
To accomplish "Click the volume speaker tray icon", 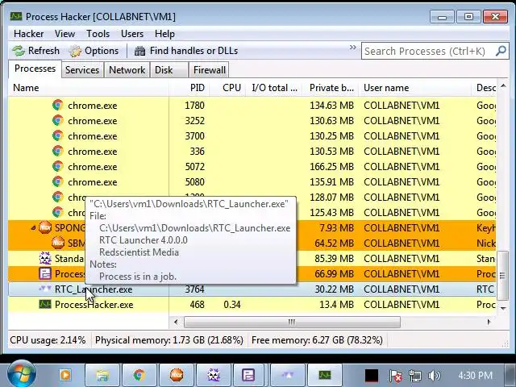I will (x=435, y=376).
